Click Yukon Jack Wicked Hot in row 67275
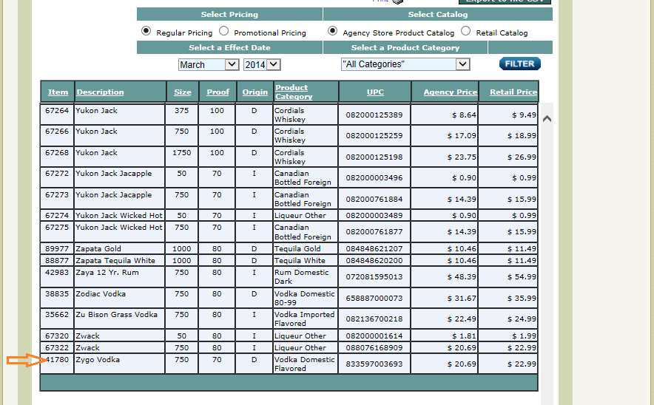This screenshot has width=654, height=405. [119, 227]
